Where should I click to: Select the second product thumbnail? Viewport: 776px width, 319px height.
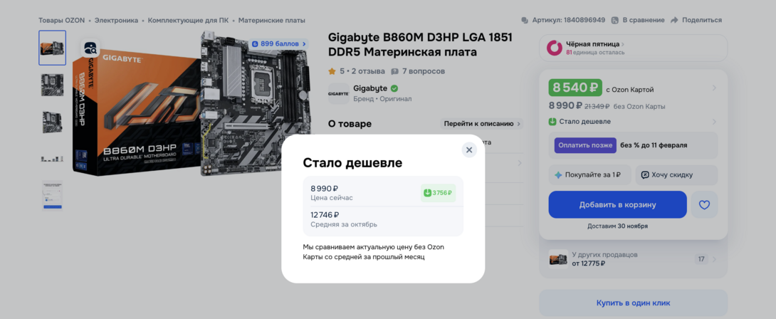tap(52, 85)
